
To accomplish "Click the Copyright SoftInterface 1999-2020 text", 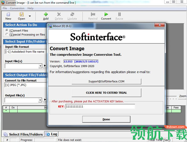I will click(x=72, y=66).
